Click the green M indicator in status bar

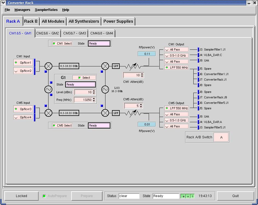tap(183, 196)
